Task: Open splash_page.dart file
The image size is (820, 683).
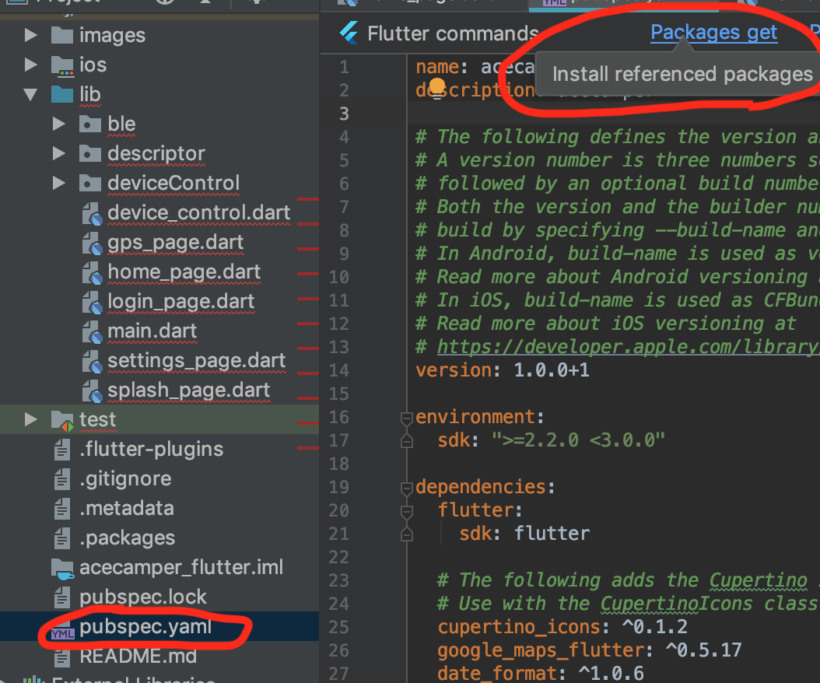Action: (x=189, y=391)
